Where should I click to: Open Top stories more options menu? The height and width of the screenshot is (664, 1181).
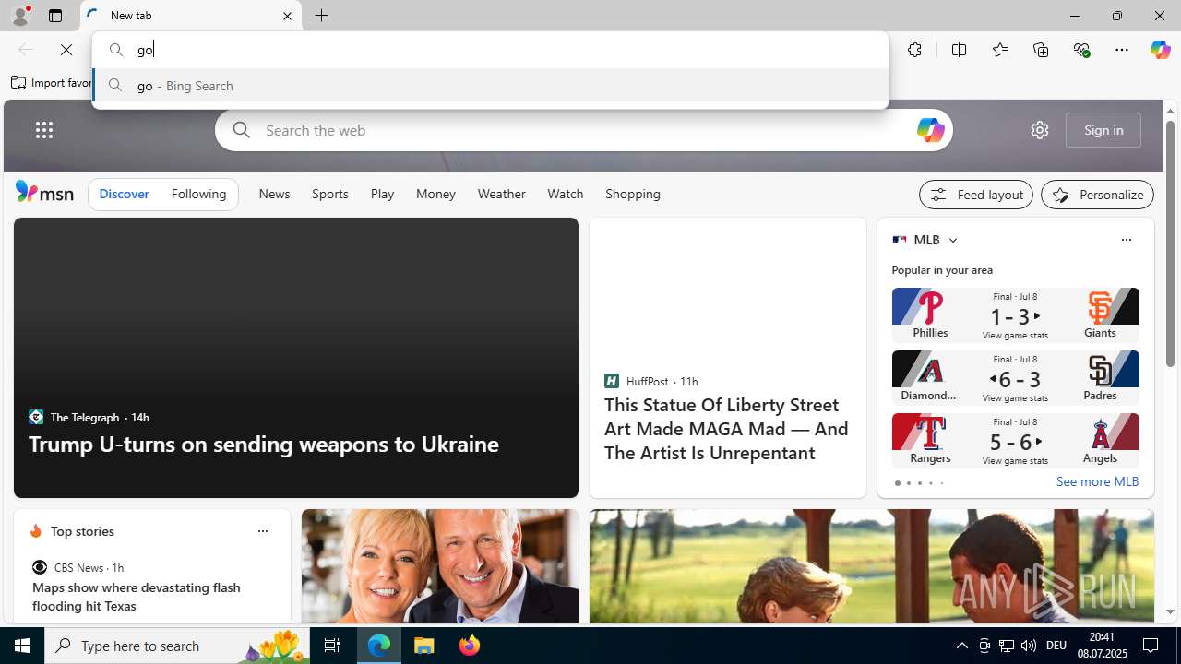coord(262,531)
